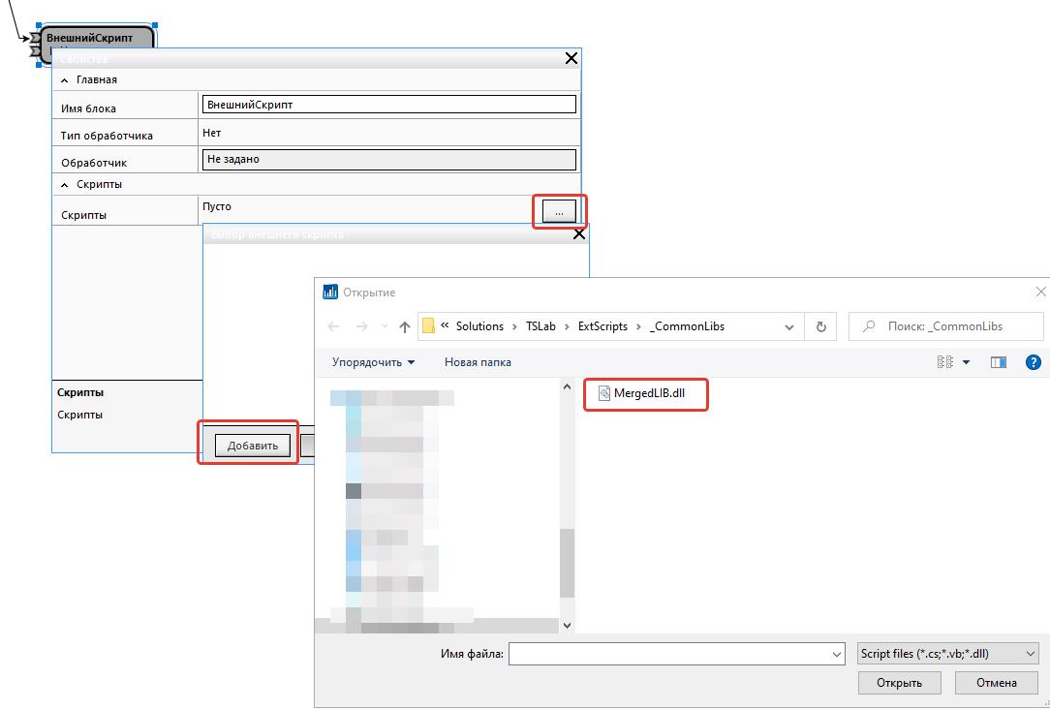This screenshot has height=710, width=1050.
Task: Open recent locations dropdown arrow
Action: (385, 326)
